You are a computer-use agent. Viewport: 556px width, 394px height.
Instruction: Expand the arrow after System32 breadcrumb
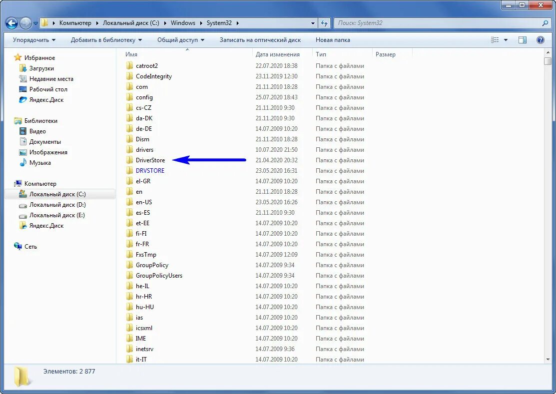[x=238, y=23]
